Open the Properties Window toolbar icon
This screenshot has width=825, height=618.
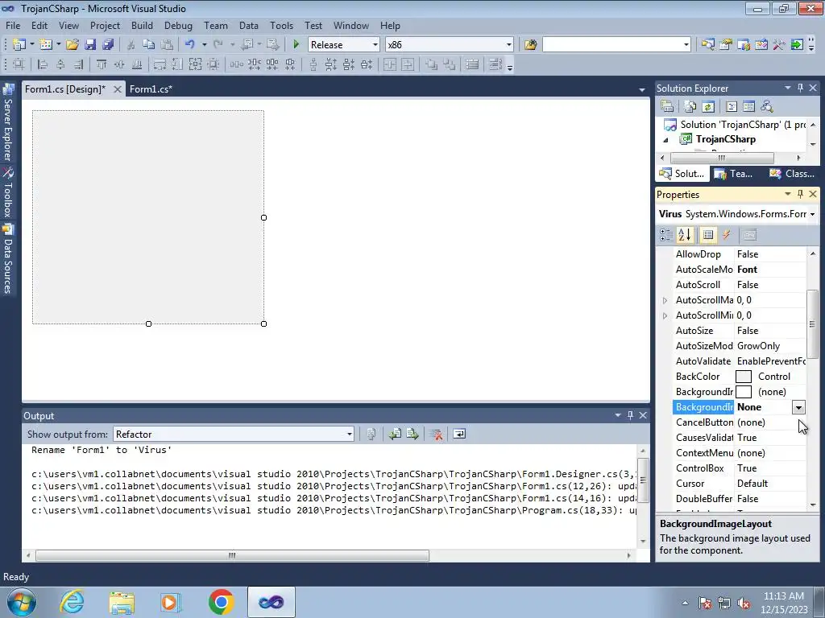click(726, 45)
